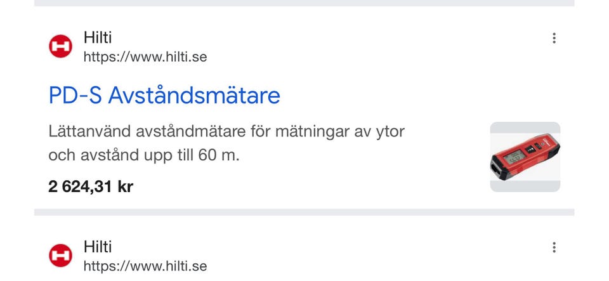The height and width of the screenshot is (281, 609).
Task: Open the PD-S Avståndsmätare result link
Action: coord(164,96)
